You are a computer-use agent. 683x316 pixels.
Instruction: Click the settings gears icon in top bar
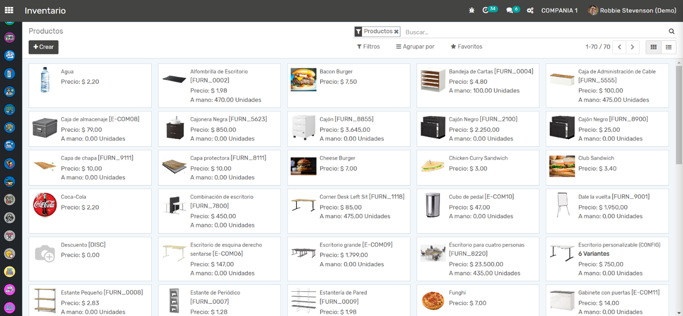(530, 10)
